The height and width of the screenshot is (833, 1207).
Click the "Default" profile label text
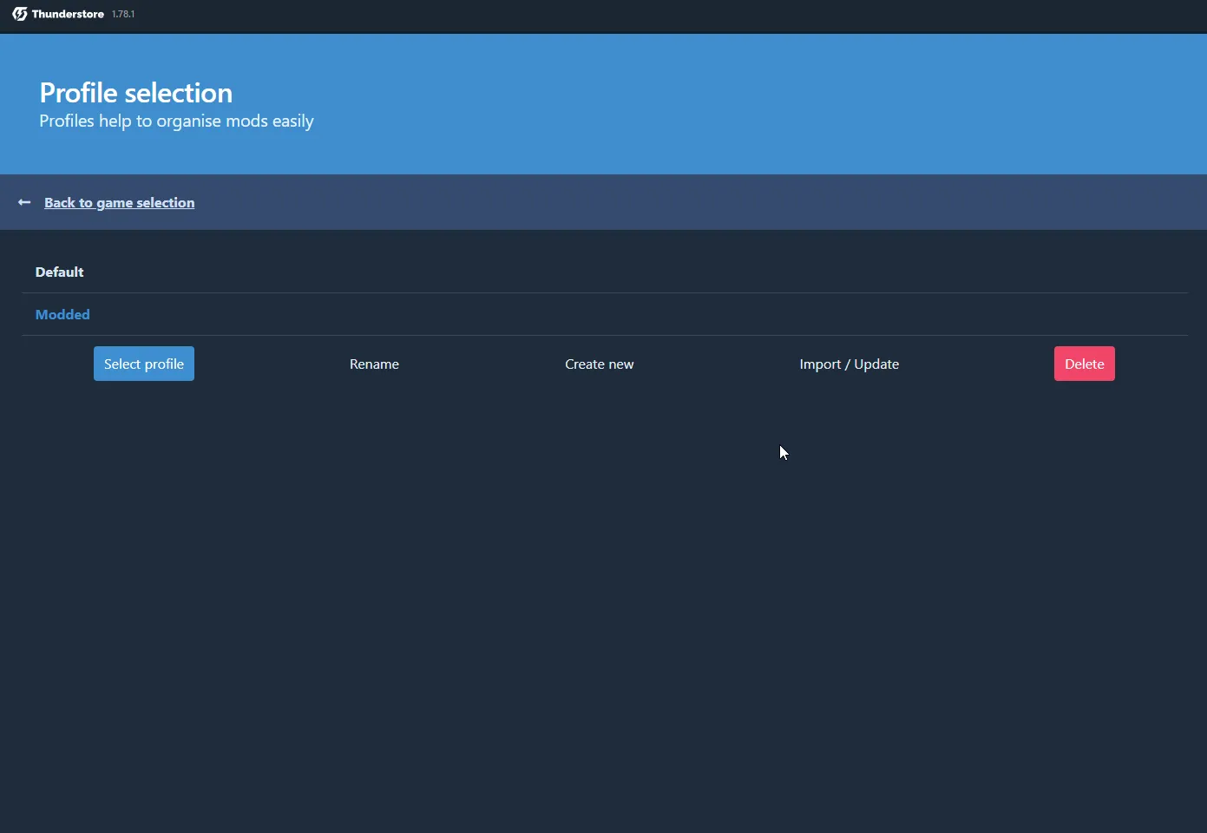pyautogui.click(x=59, y=272)
